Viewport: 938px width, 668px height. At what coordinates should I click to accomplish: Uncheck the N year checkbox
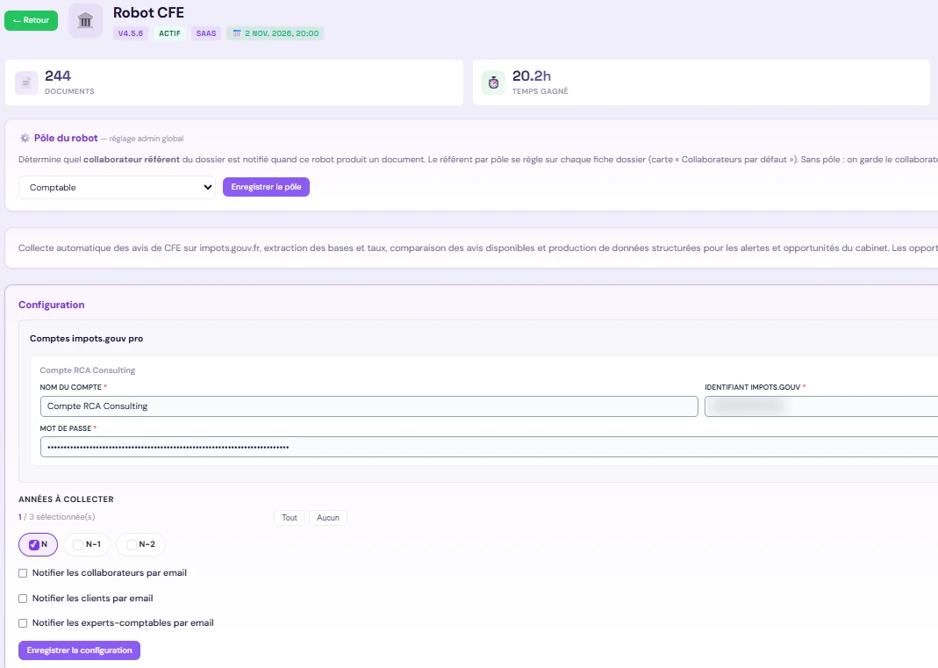pyautogui.click(x=34, y=545)
